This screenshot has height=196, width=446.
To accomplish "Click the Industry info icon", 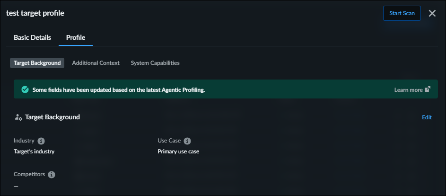I will 41,141.
